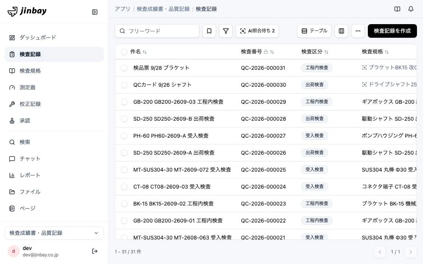Click SUS304 丸棒 spec on QC-2026-000025 row
This screenshot has height=264, width=423.
389,170
